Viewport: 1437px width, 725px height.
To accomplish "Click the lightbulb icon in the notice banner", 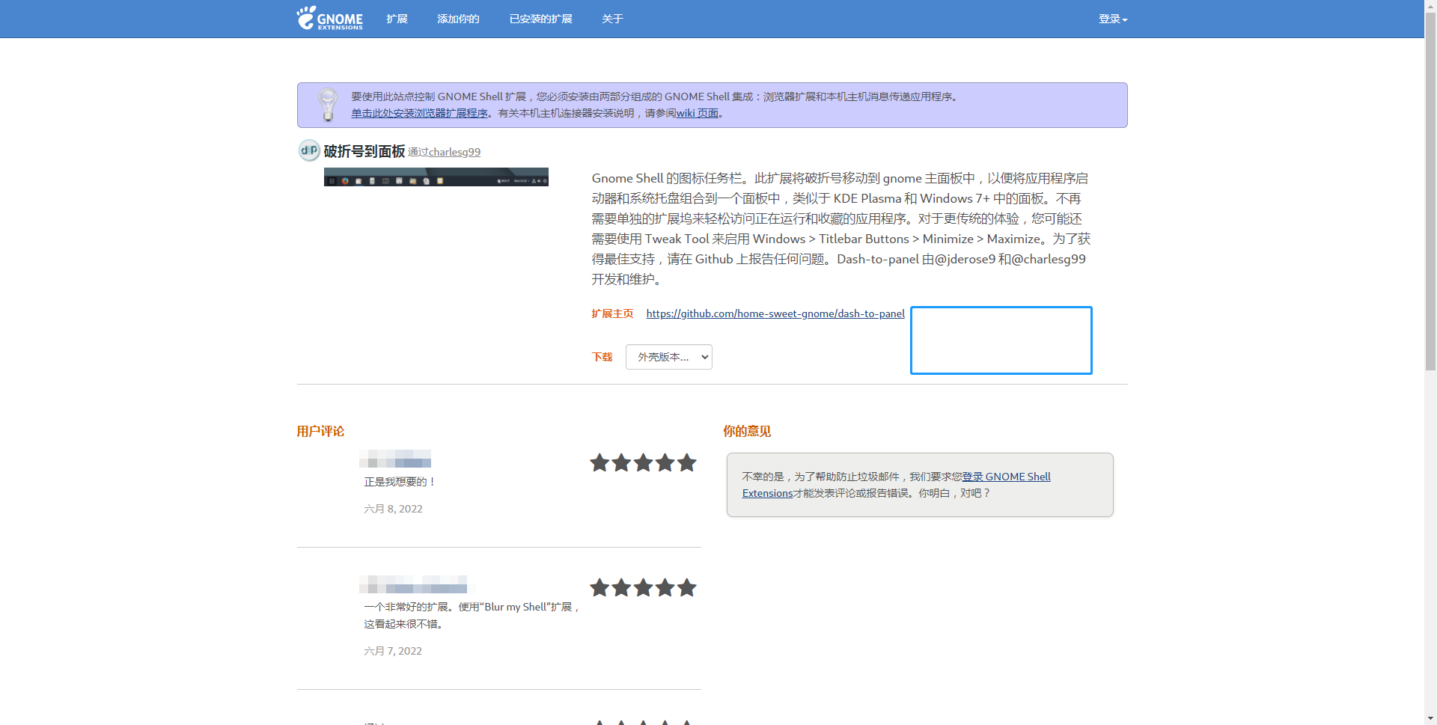I will click(328, 105).
